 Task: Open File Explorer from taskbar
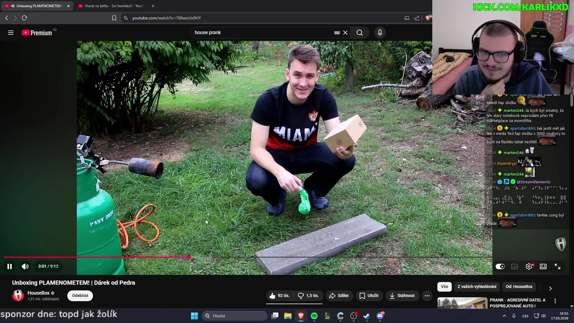pos(288,316)
